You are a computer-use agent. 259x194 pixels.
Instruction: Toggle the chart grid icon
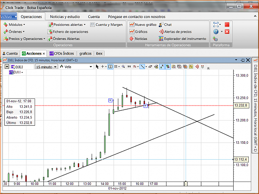point(116,67)
